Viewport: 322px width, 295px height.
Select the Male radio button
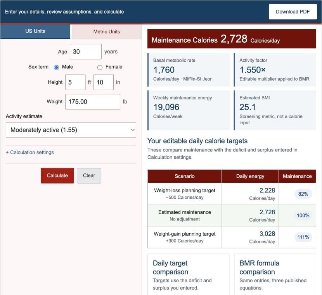[x=56, y=67]
